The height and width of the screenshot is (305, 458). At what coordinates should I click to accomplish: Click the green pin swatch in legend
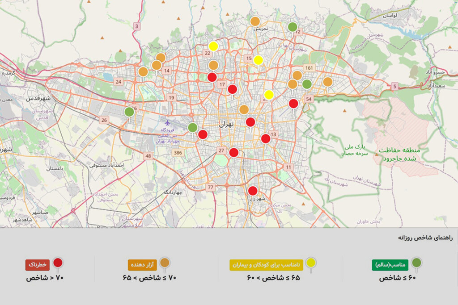416,263
